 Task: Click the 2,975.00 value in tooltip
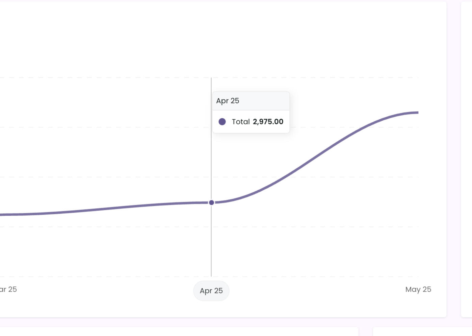tap(268, 122)
